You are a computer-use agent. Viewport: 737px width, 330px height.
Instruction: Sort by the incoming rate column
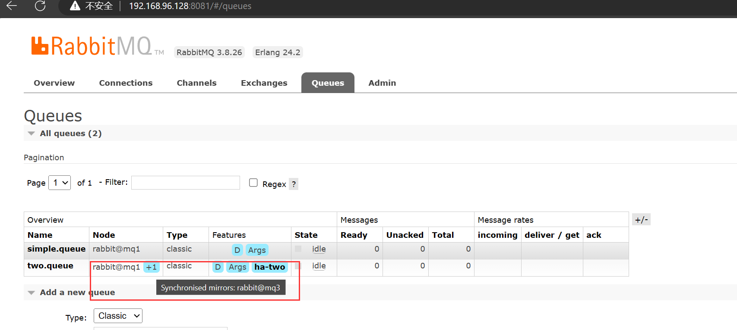click(497, 235)
